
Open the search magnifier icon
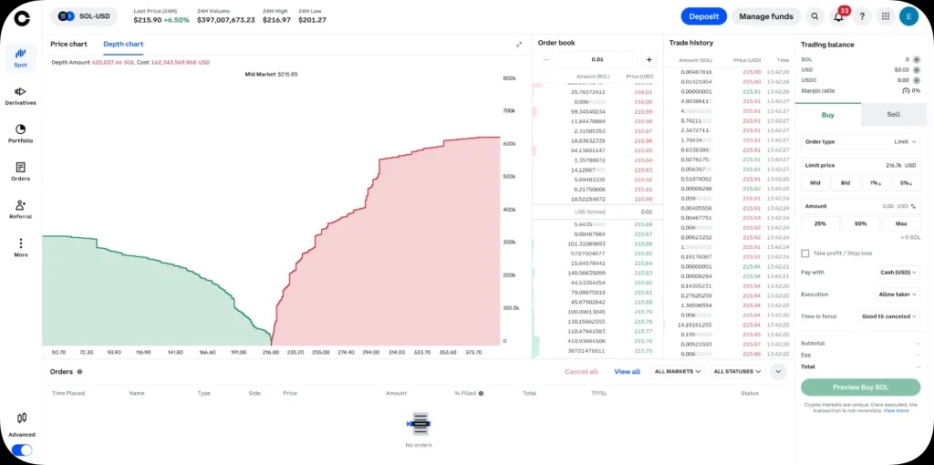815,16
